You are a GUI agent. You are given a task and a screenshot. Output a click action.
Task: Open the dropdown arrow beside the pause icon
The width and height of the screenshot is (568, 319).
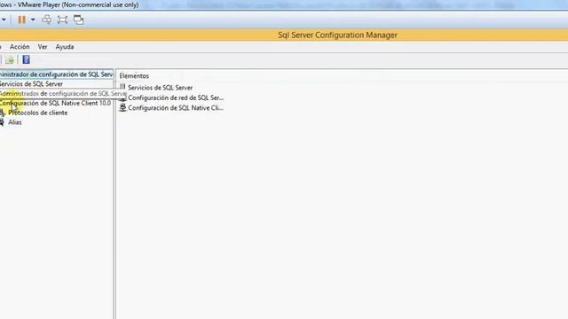coord(33,19)
